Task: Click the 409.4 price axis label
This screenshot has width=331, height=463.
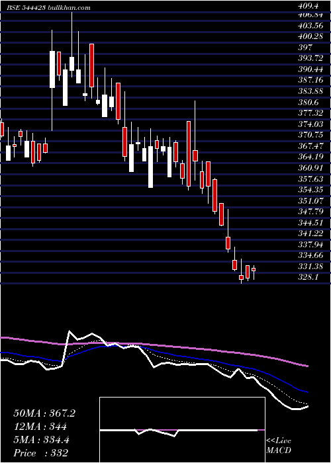Action: tap(308, 5)
